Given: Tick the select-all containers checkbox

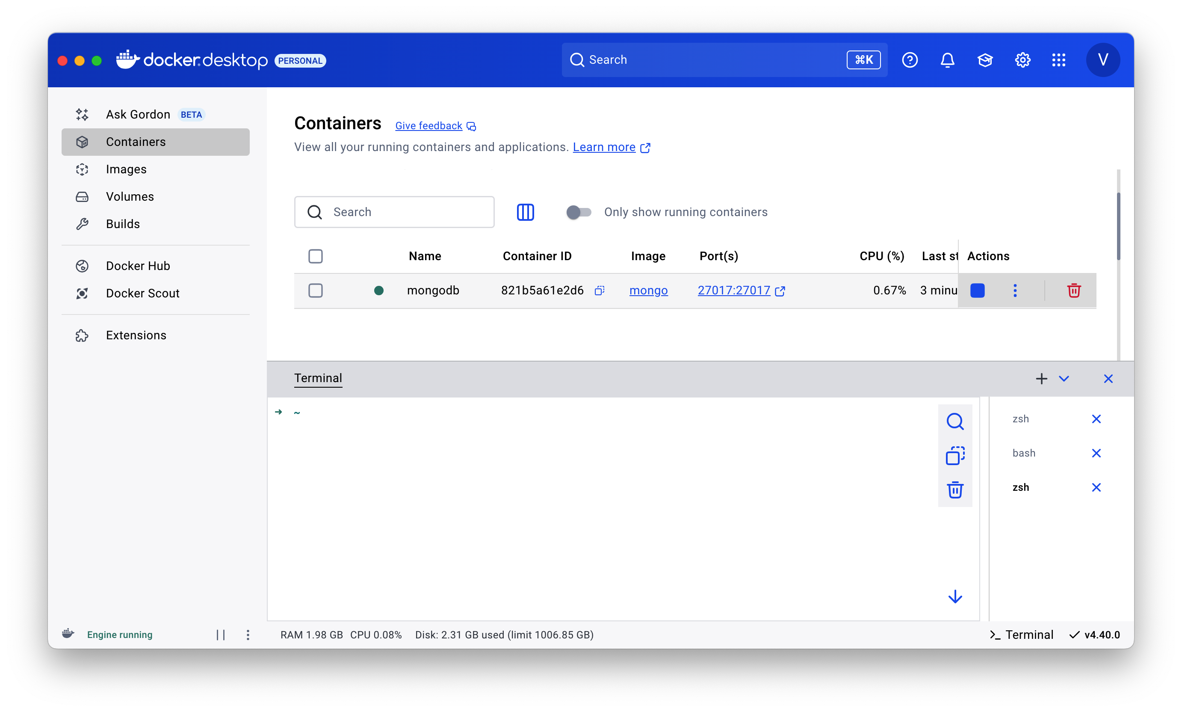Looking at the screenshot, I should point(315,256).
